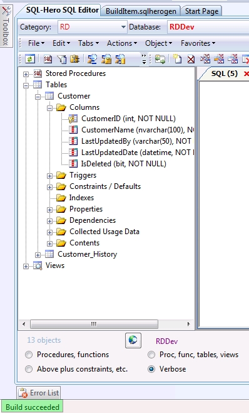This screenshot has width=249, height=413.
Task: Switch to the BuildItem.sqlherogen tab
Action: coord(141,11)
